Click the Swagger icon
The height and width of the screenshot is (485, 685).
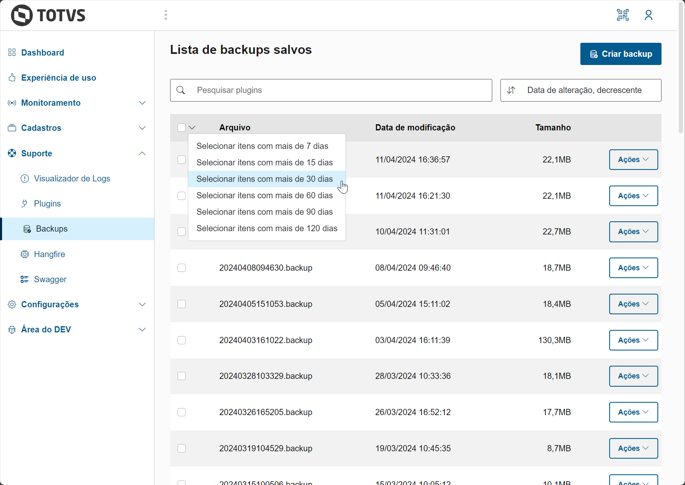pos(25,279)
